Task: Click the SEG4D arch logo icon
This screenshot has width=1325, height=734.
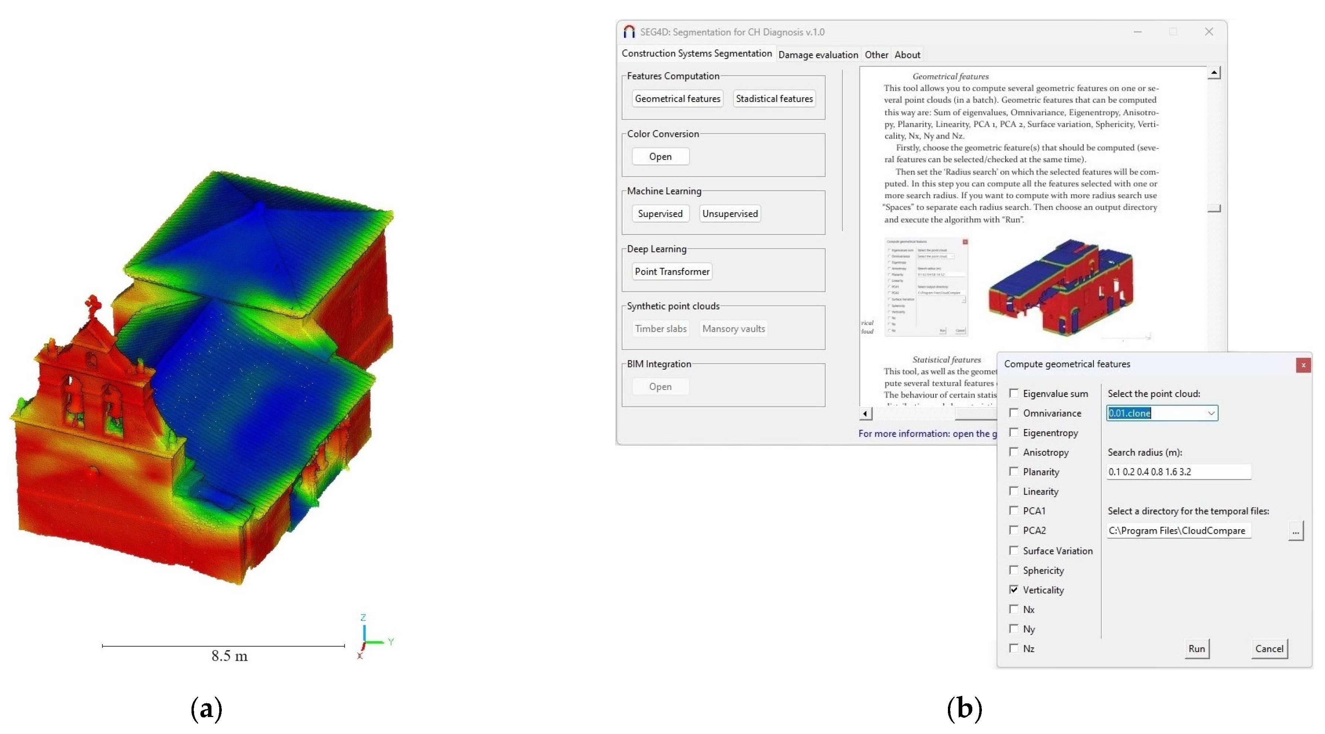Action: tap(628, 32)
